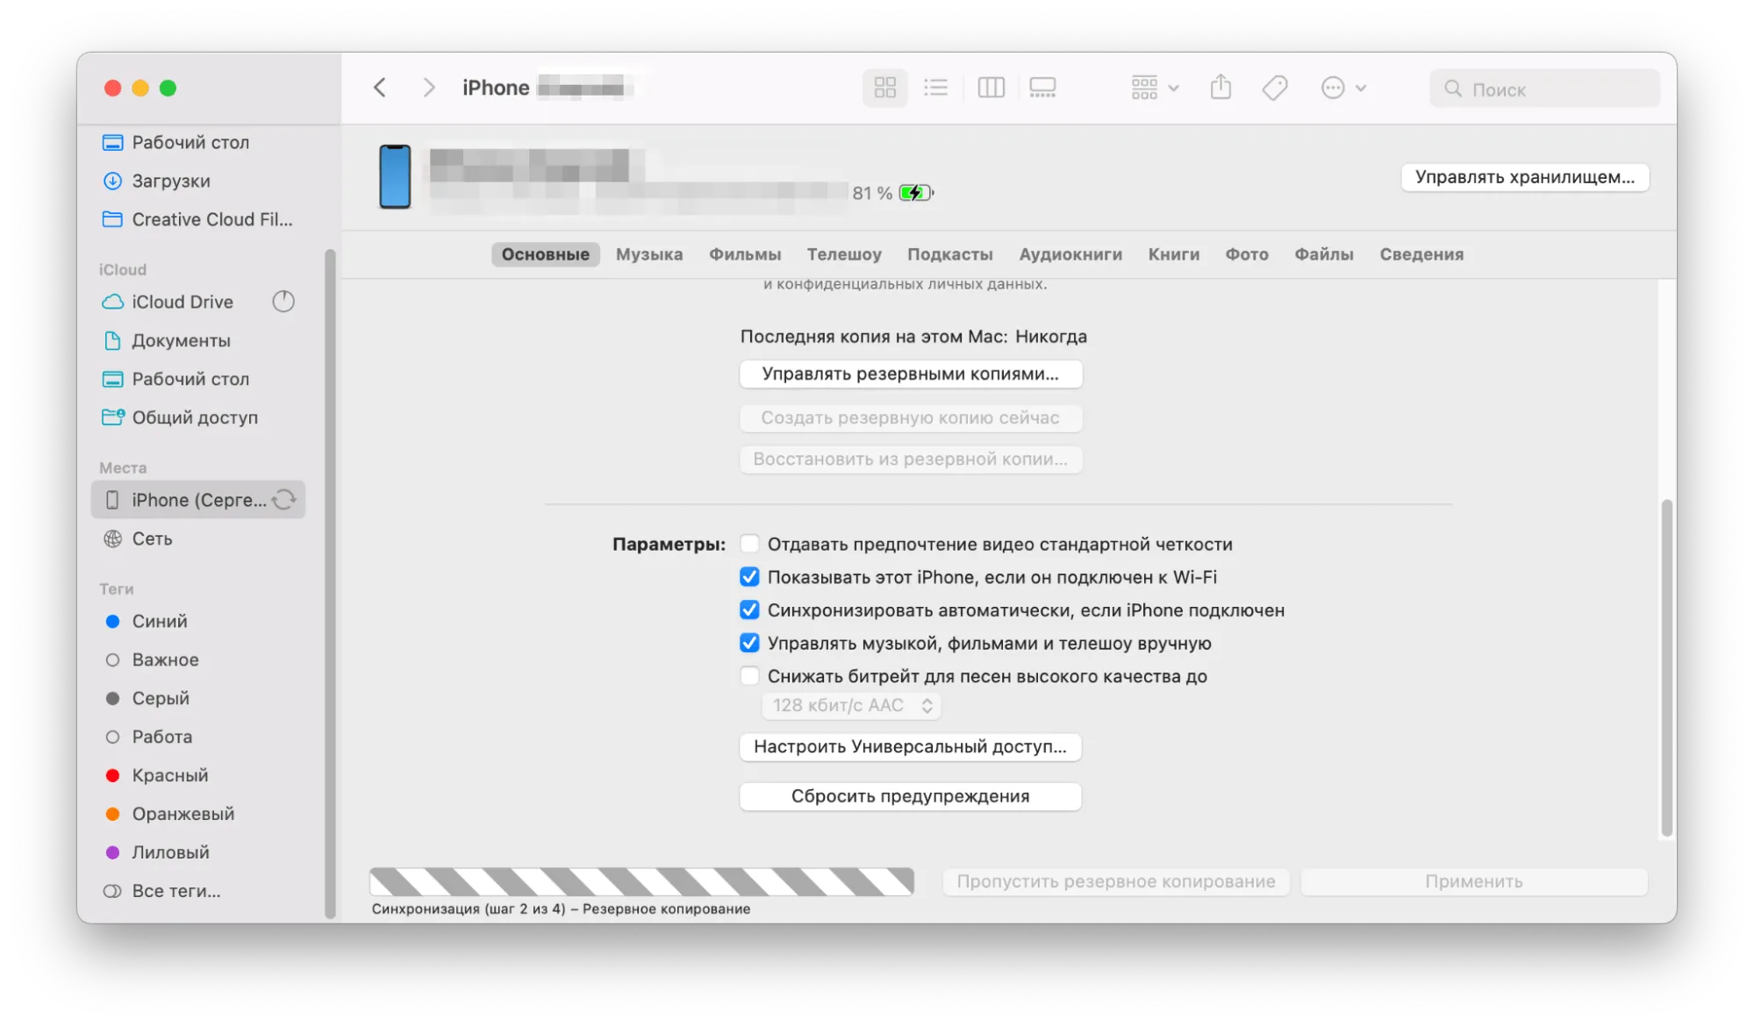Switch to the Книги tab
The height and width of the screenshot is (1026, 1754).
1174,254
